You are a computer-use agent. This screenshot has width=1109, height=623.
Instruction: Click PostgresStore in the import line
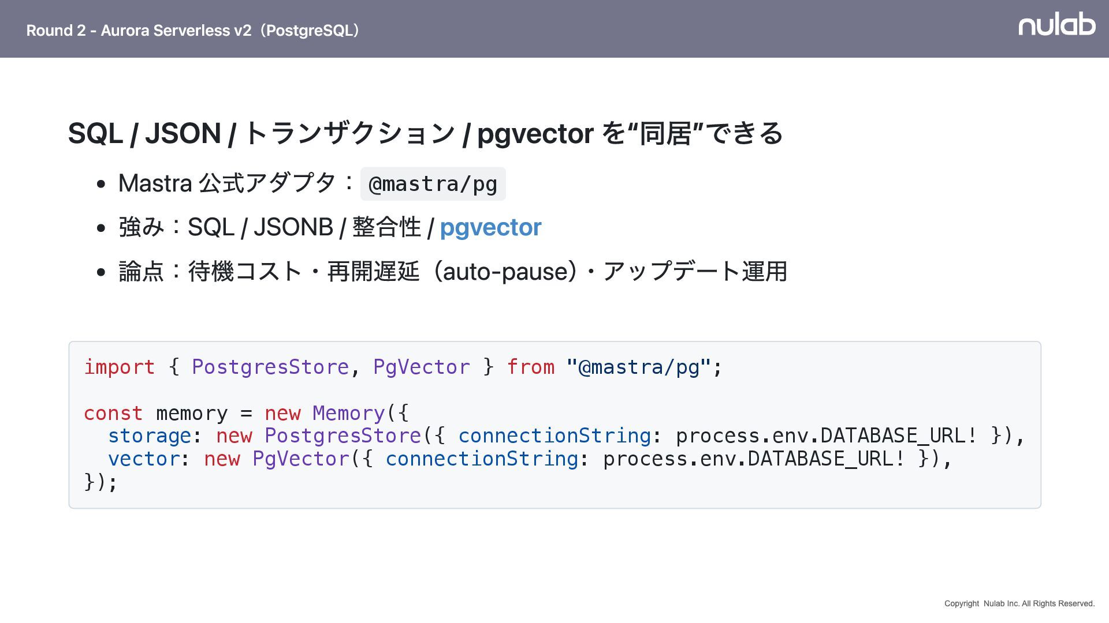[x=270, y=367]
